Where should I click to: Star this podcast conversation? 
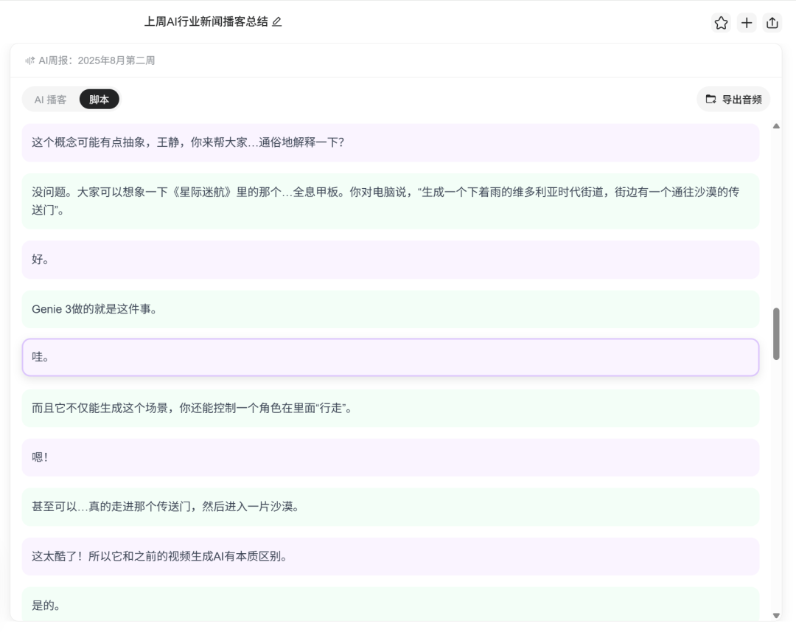coord(721,24)
